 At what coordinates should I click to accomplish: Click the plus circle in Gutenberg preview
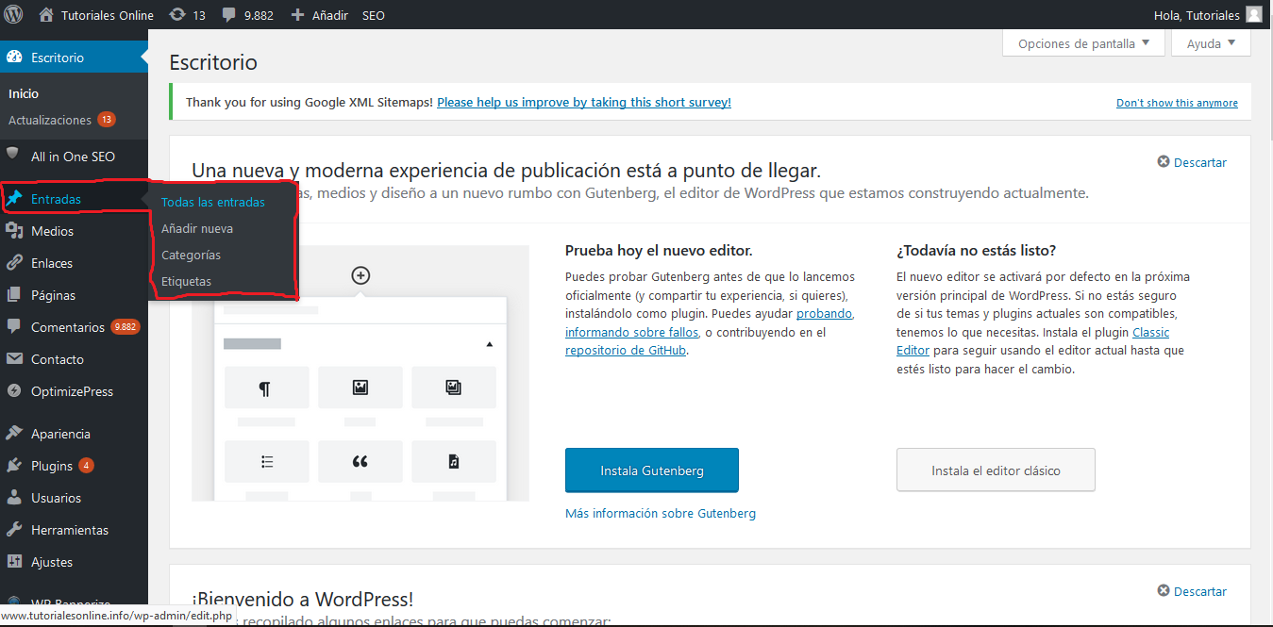point(360,275)
